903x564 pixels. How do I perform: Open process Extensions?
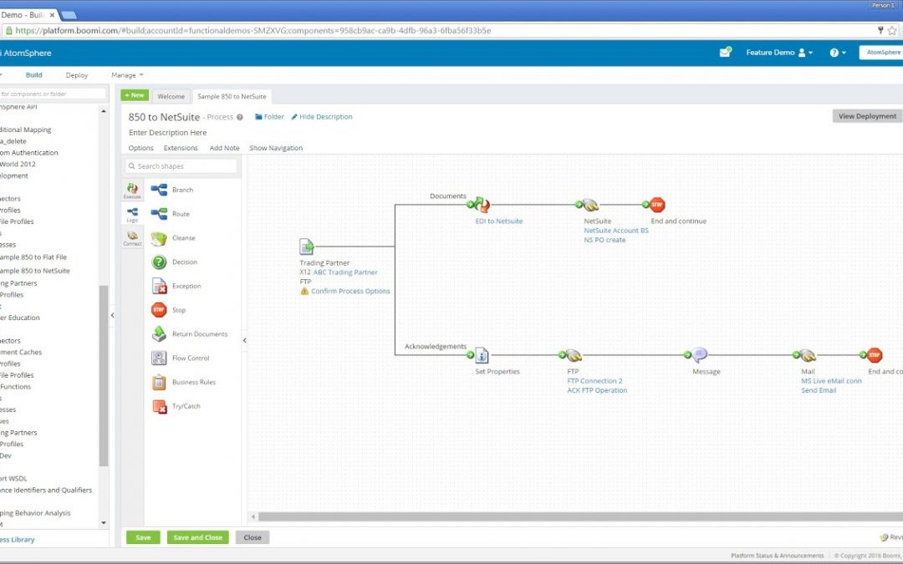[x=181, y=149]
